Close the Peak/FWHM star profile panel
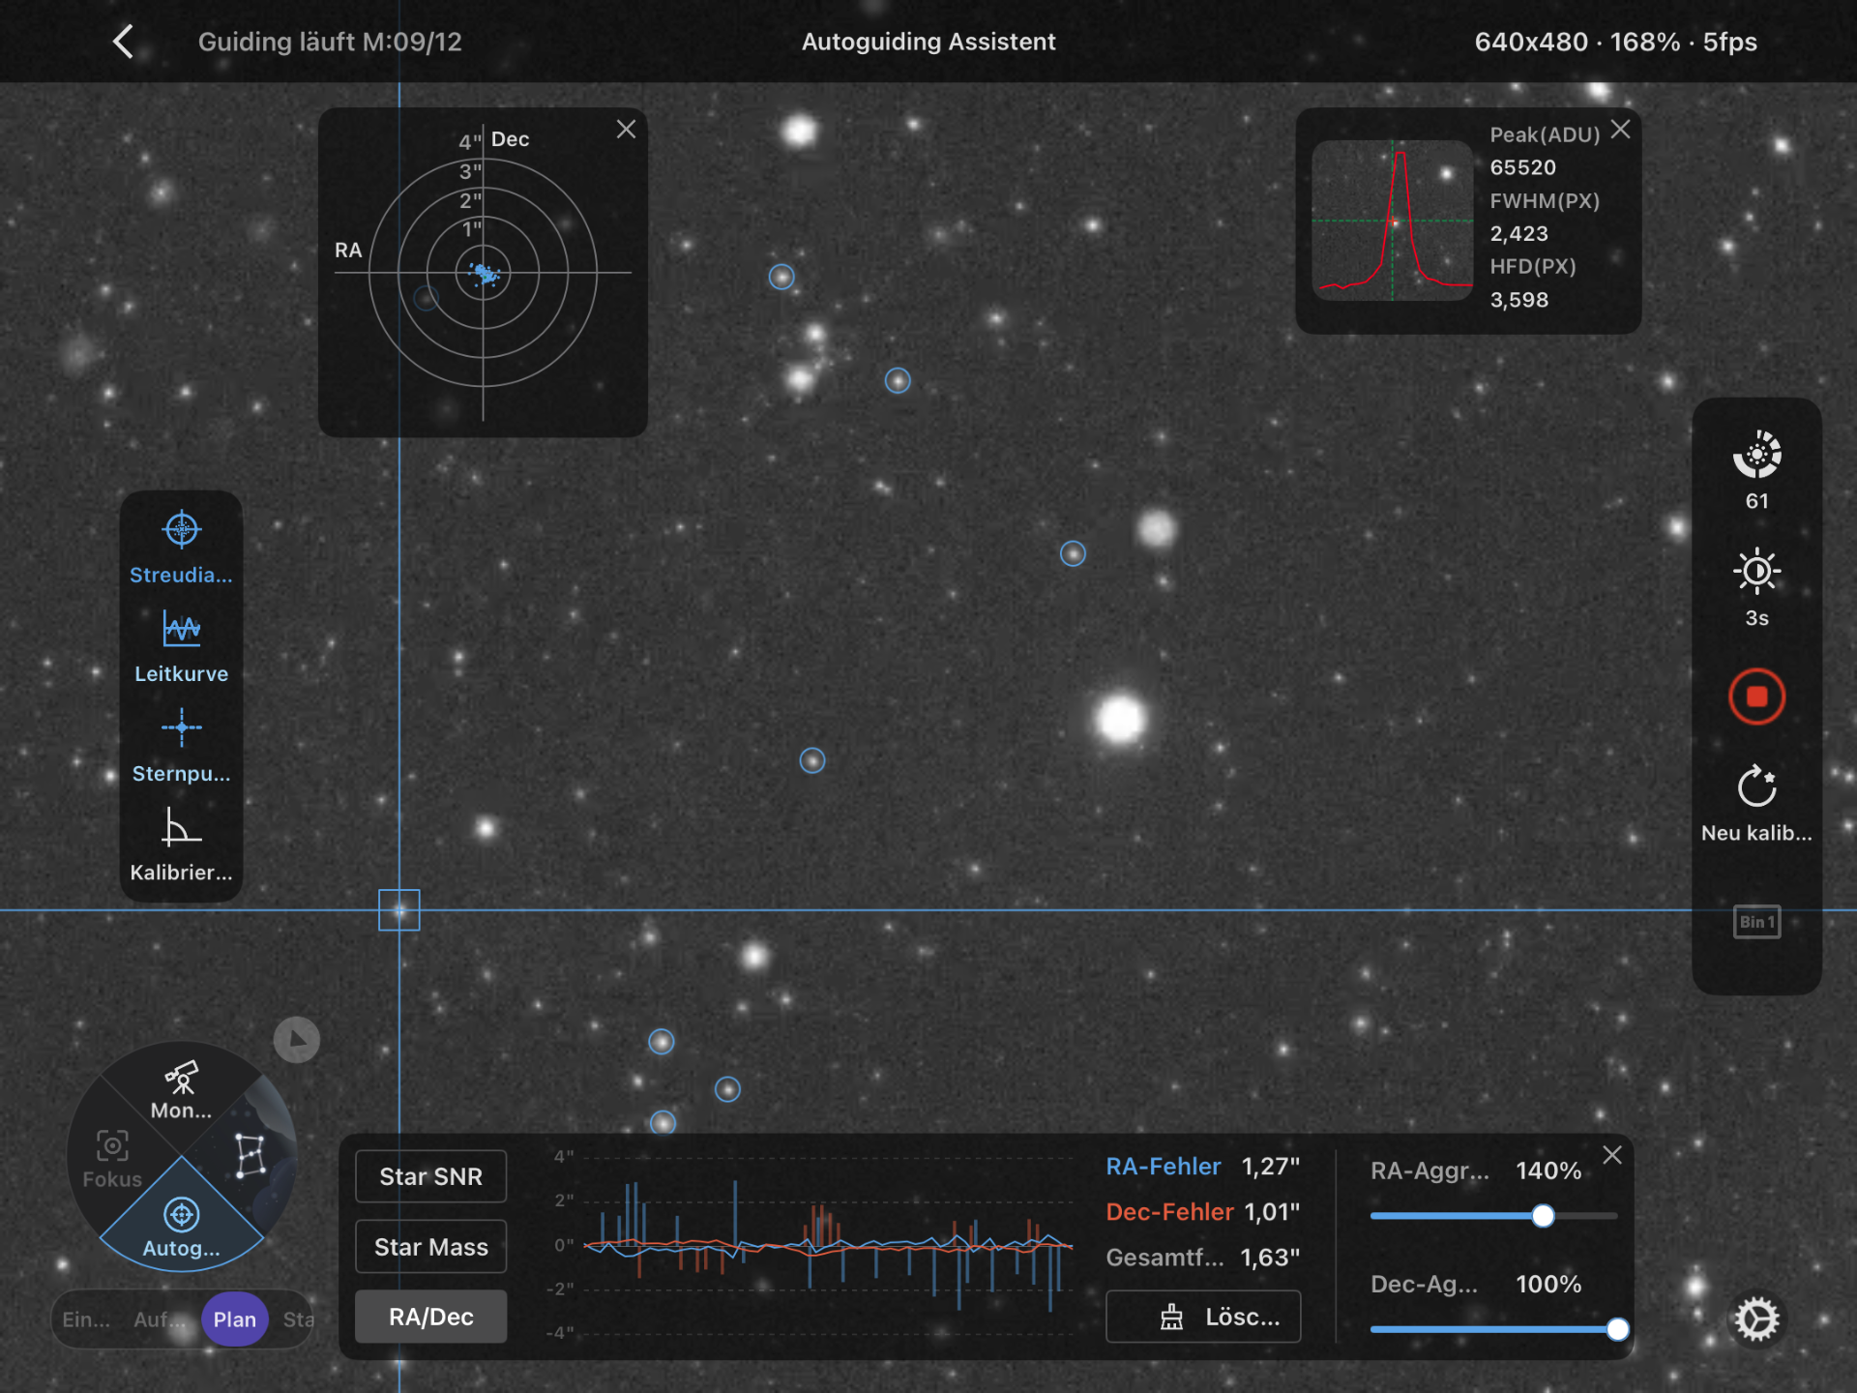Screen dimensions: 1857x1393 pos(1621,130)
